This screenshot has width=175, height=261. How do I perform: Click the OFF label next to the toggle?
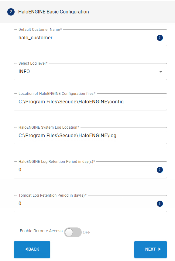click(x=86, y=232)
